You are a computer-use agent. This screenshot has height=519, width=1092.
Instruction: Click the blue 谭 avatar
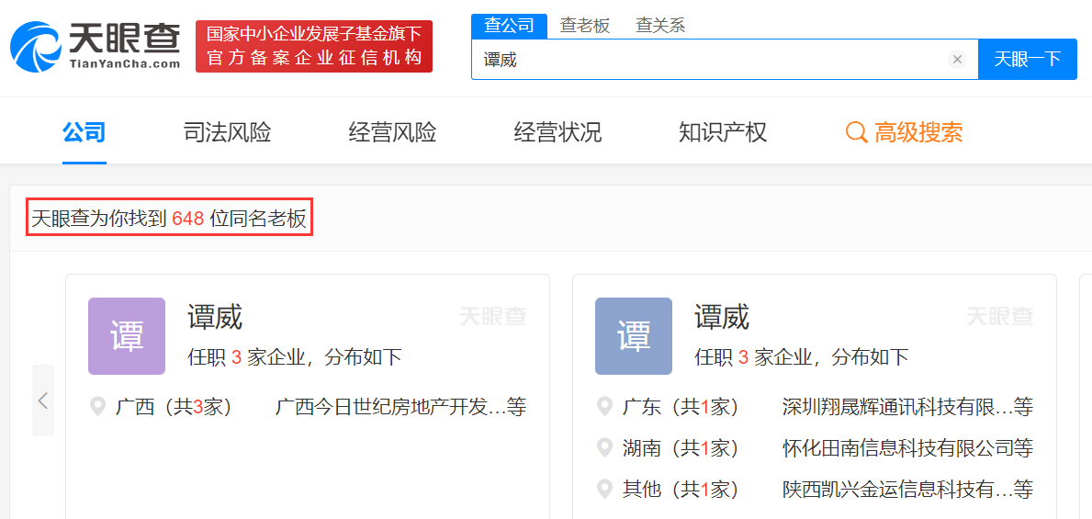(x=634, y=336)
